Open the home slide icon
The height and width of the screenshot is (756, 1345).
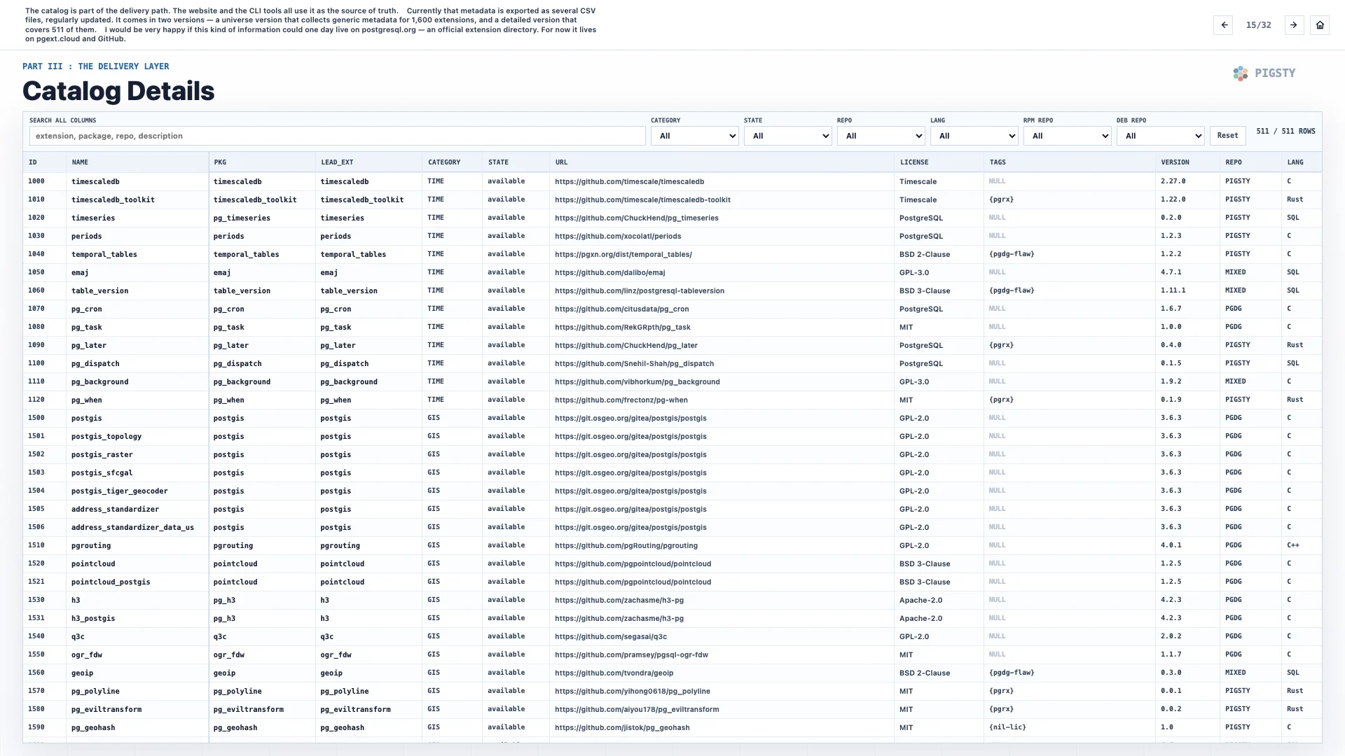[x=1320, y=25]
